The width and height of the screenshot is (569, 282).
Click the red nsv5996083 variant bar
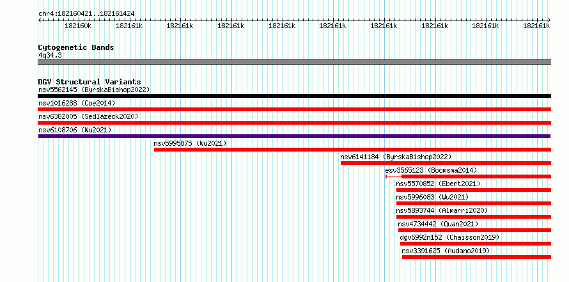(474, 203)
